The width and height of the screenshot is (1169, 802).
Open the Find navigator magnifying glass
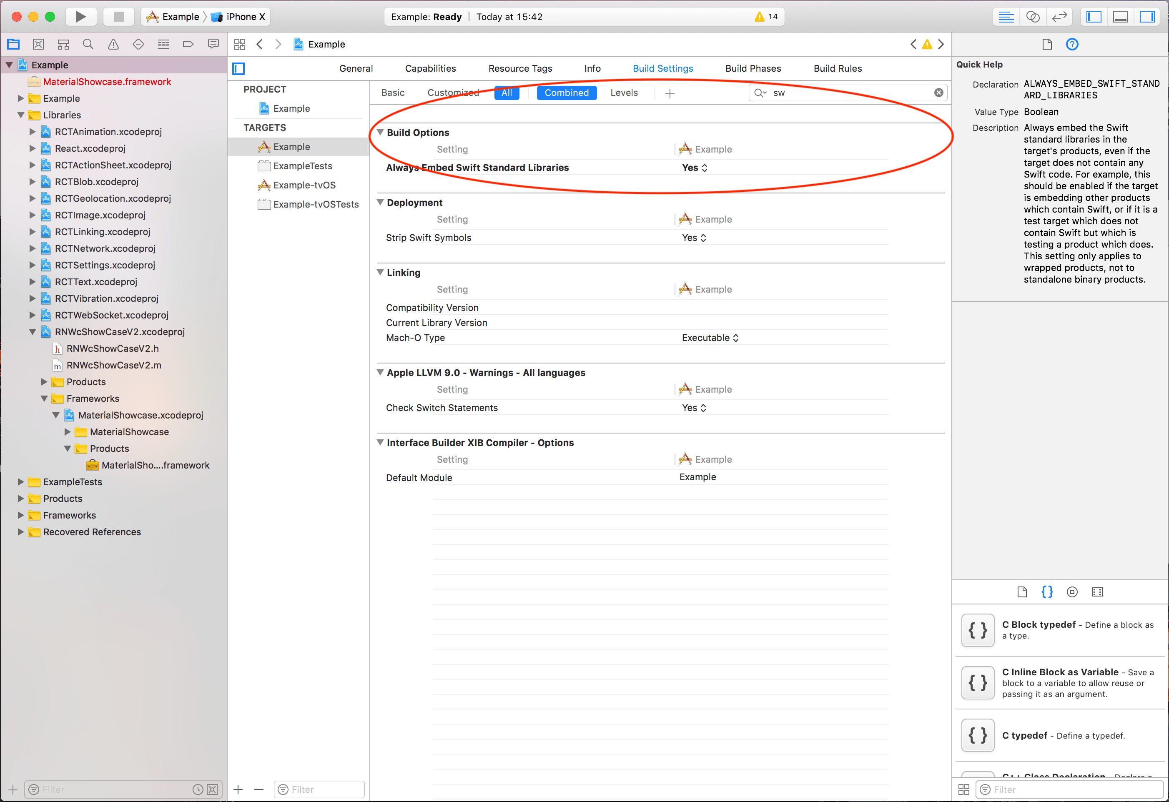[x=88, y=44]
